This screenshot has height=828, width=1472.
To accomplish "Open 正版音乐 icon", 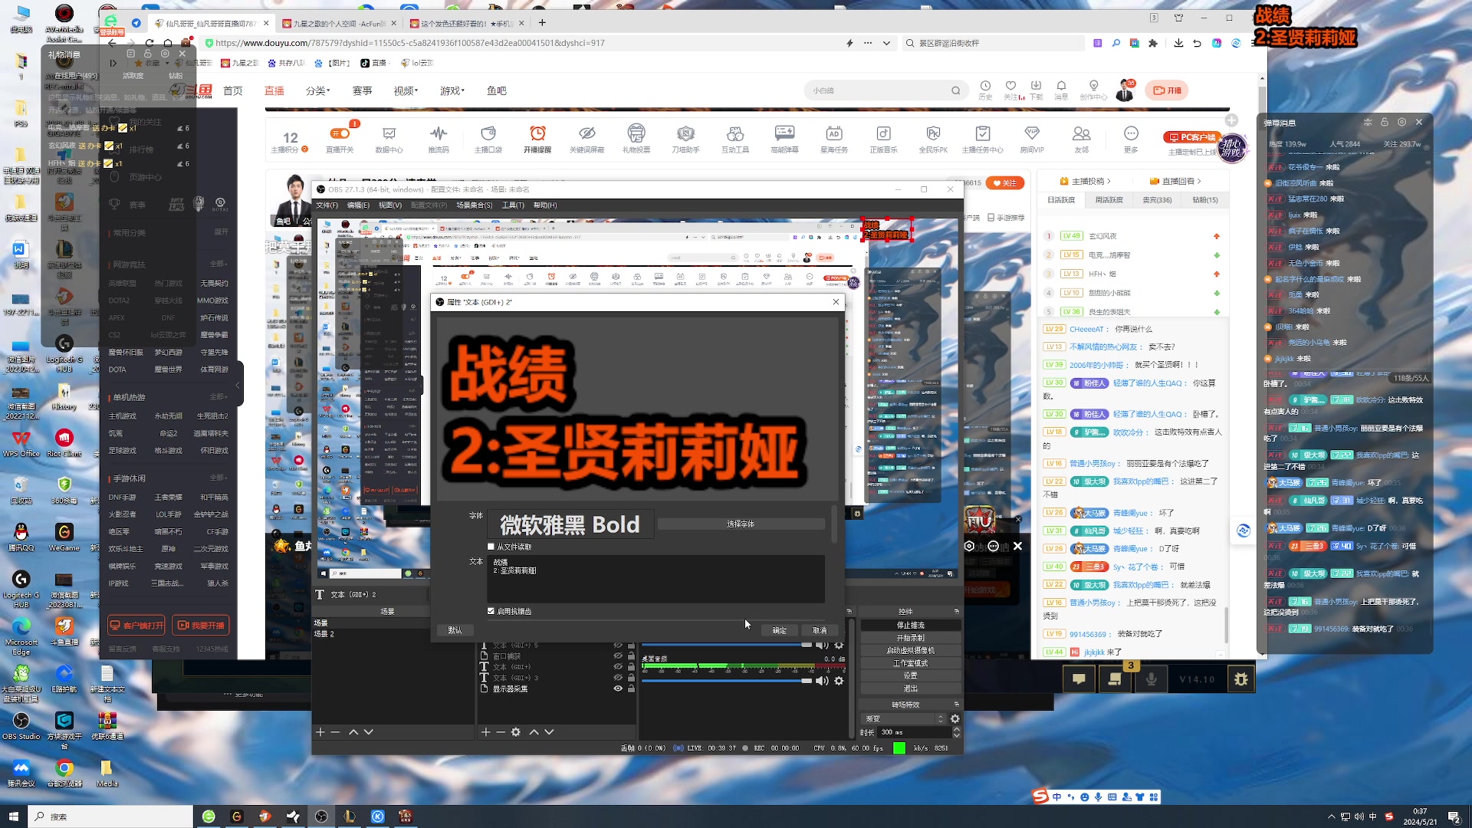I will tap(883, 134).
